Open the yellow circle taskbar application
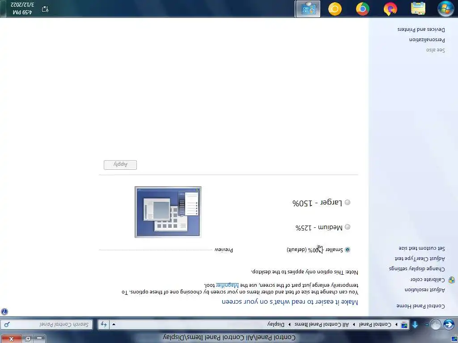 [x=335, y=9]
